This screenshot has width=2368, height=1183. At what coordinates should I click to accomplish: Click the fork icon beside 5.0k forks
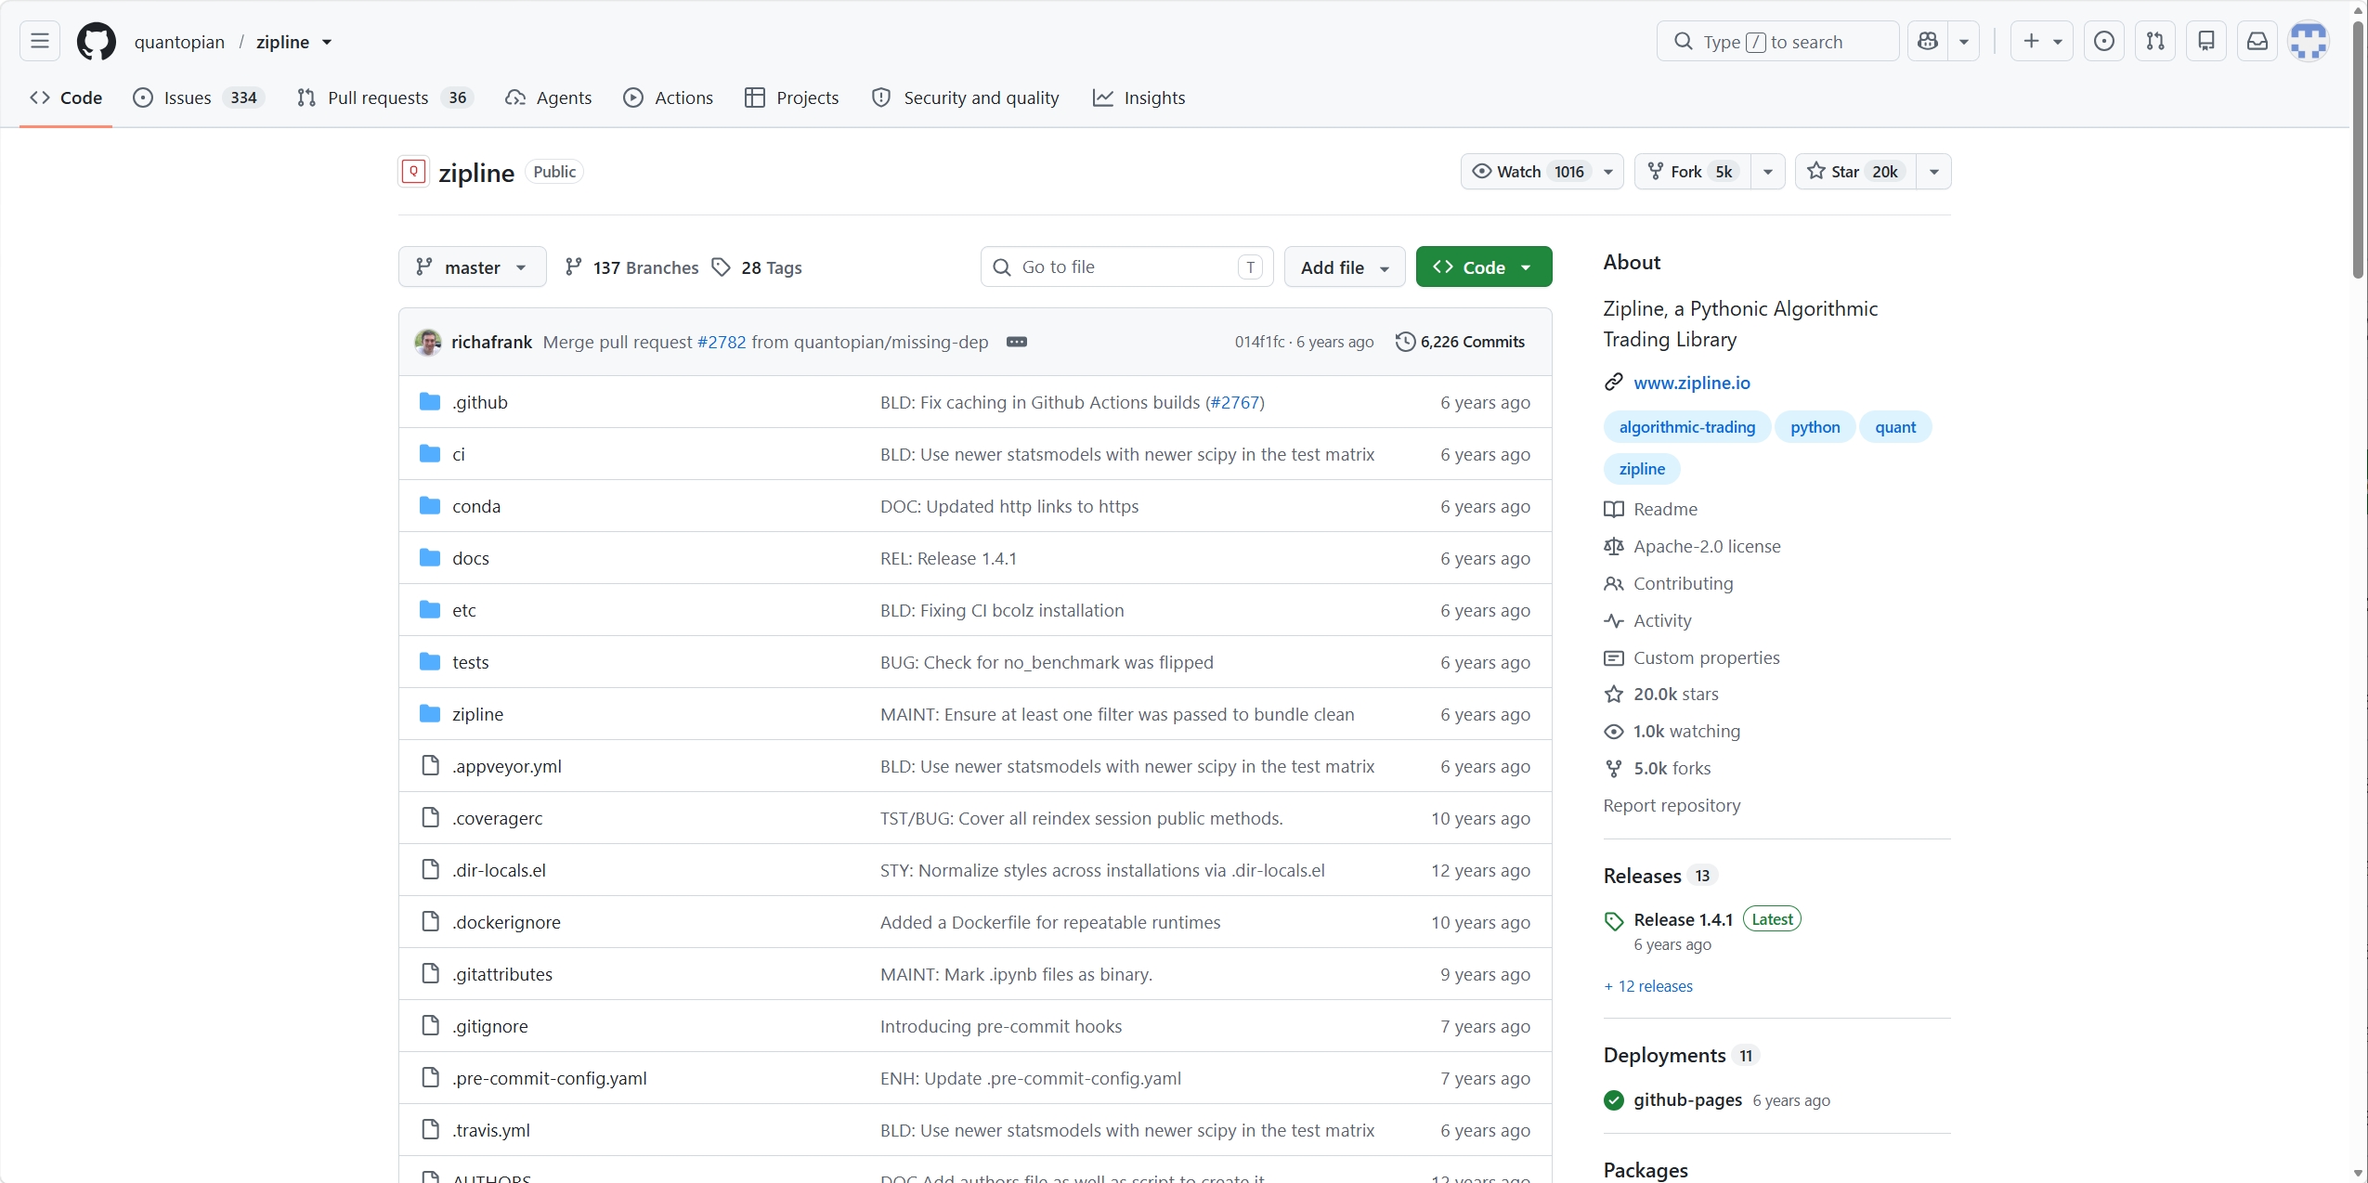[1613, 768]
